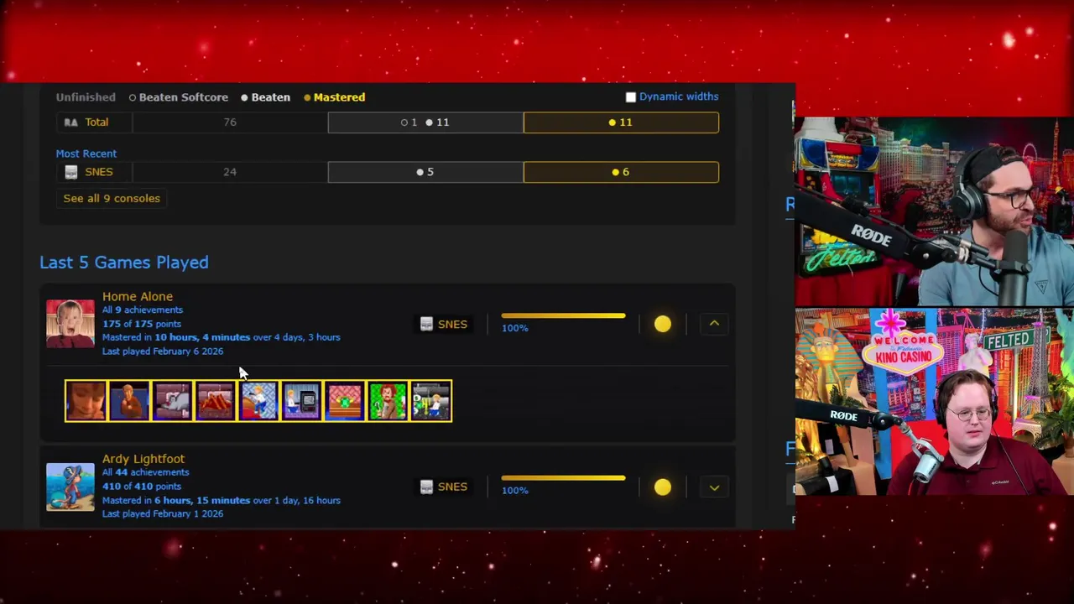The height and width of the screenshot is (604, 1074).
Task: Collapse the Home Alone achievements list
Action: 714,324
